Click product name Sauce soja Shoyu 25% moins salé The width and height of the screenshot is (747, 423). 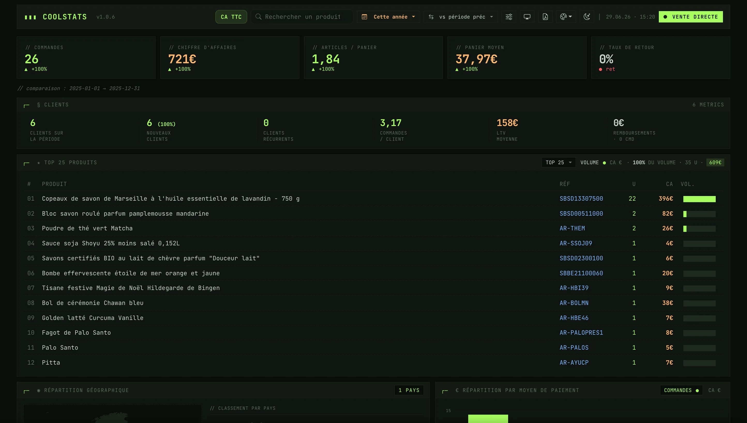[111, 243]
